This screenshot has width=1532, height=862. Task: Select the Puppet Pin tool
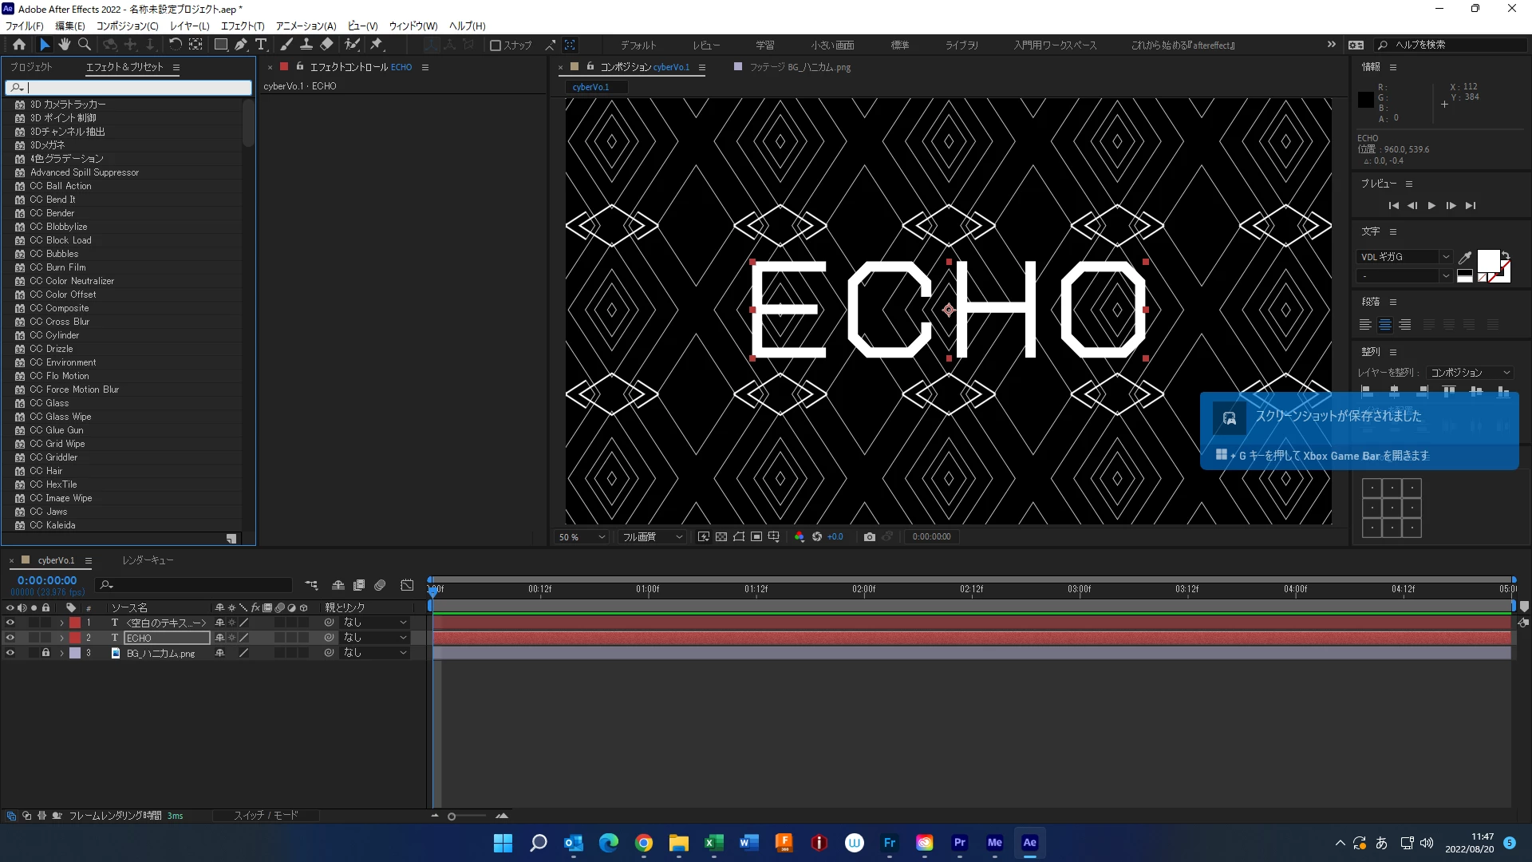(377, 45)
